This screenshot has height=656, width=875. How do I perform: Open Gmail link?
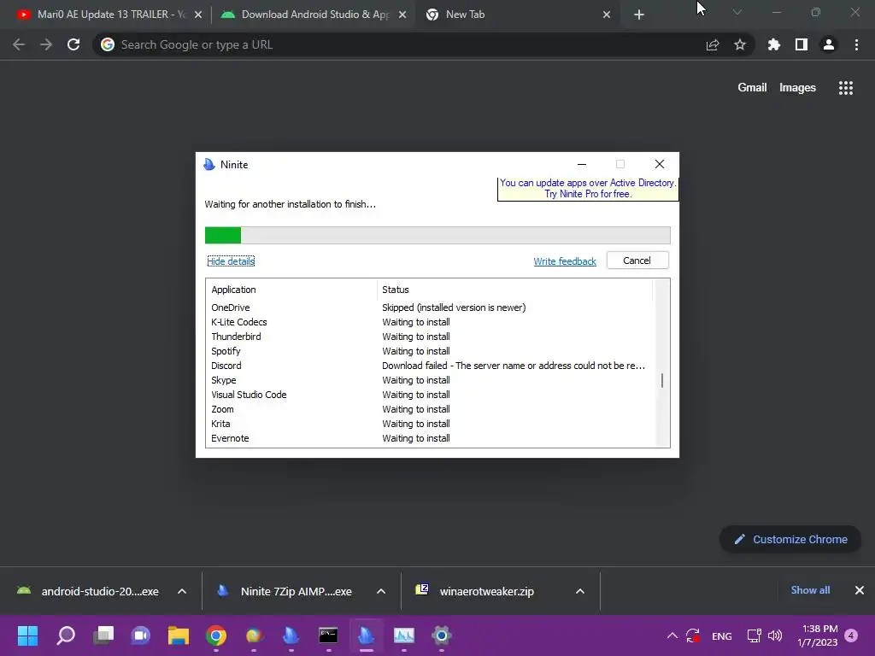point(752,88)
